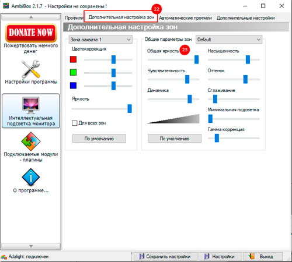
Task: Open the Default zone parameters dropdown
Action: [x=229, y=40]
